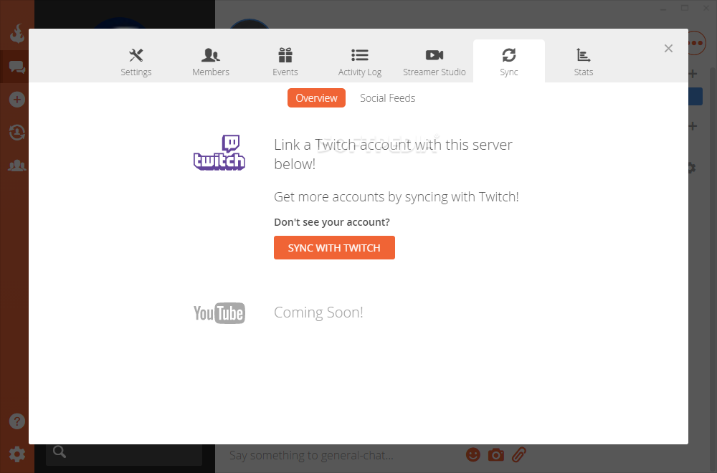717x473 pixels.
Task: Open the emoji smiley picker
Action: point(473,454)
